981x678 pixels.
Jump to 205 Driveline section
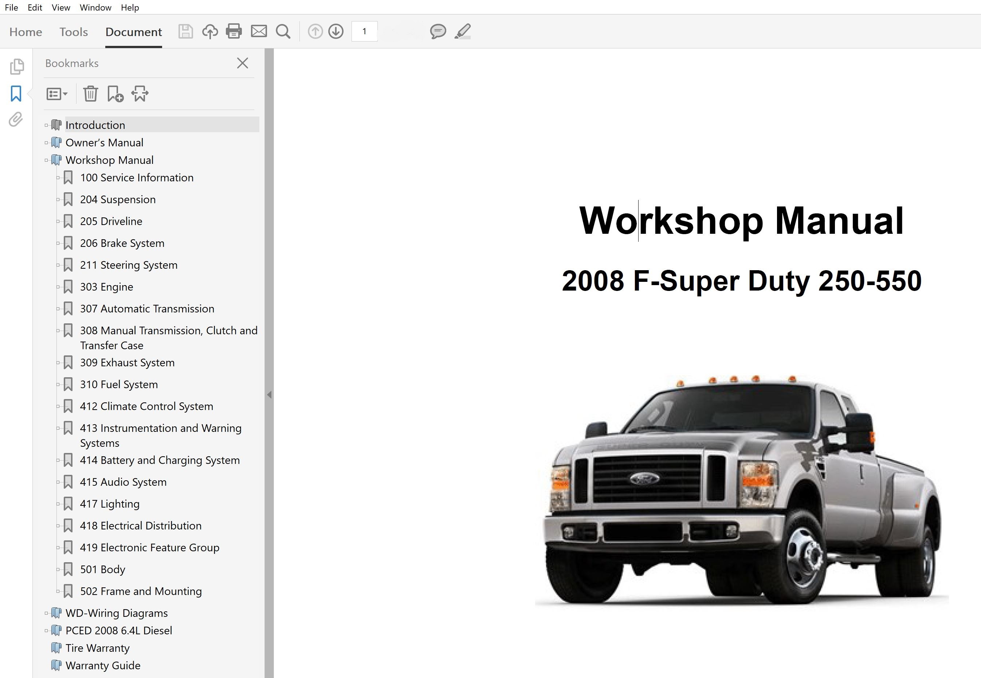(x=111, y=221)
